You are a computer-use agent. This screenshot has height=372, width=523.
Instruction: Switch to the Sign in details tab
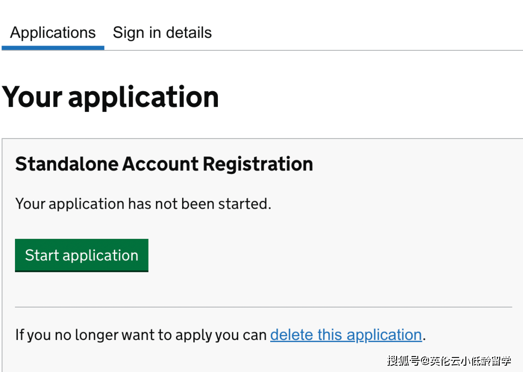tap(162, 33)
